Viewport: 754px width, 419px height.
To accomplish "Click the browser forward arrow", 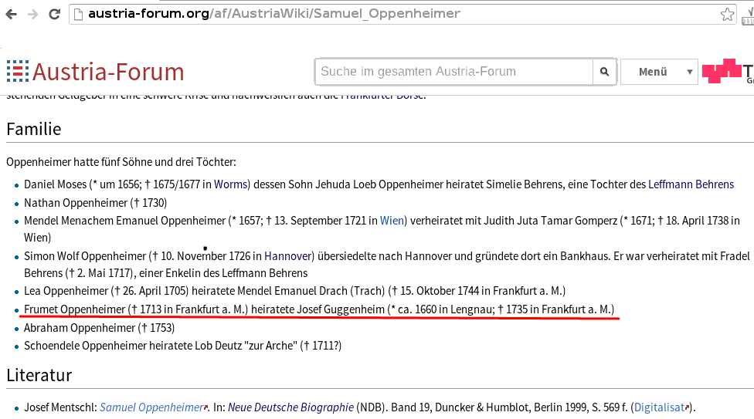I will point(32,14).
